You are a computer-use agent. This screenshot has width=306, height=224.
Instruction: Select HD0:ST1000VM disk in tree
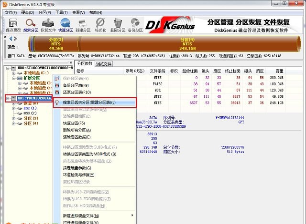(45, 68)
